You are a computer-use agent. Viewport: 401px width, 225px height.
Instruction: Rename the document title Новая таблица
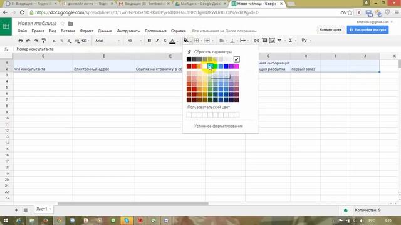37,24
